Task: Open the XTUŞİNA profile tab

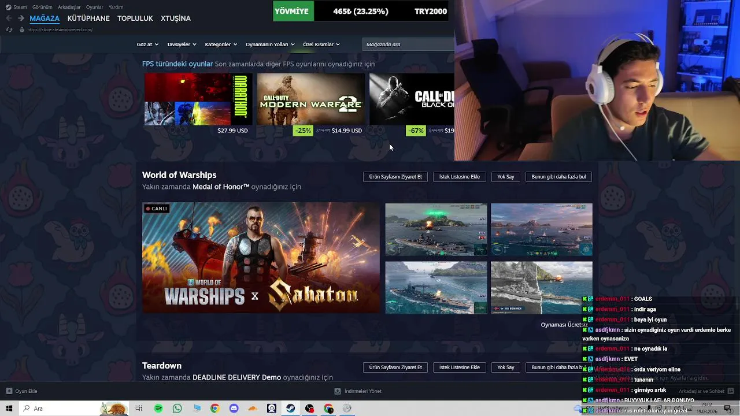Action: point(176,18)
